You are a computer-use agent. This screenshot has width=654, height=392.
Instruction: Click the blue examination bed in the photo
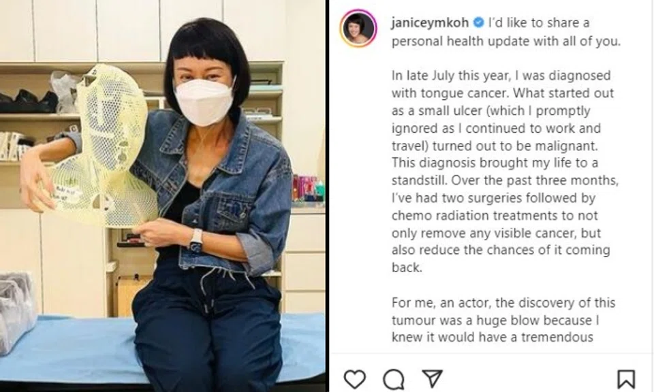[x=163, y=350]
